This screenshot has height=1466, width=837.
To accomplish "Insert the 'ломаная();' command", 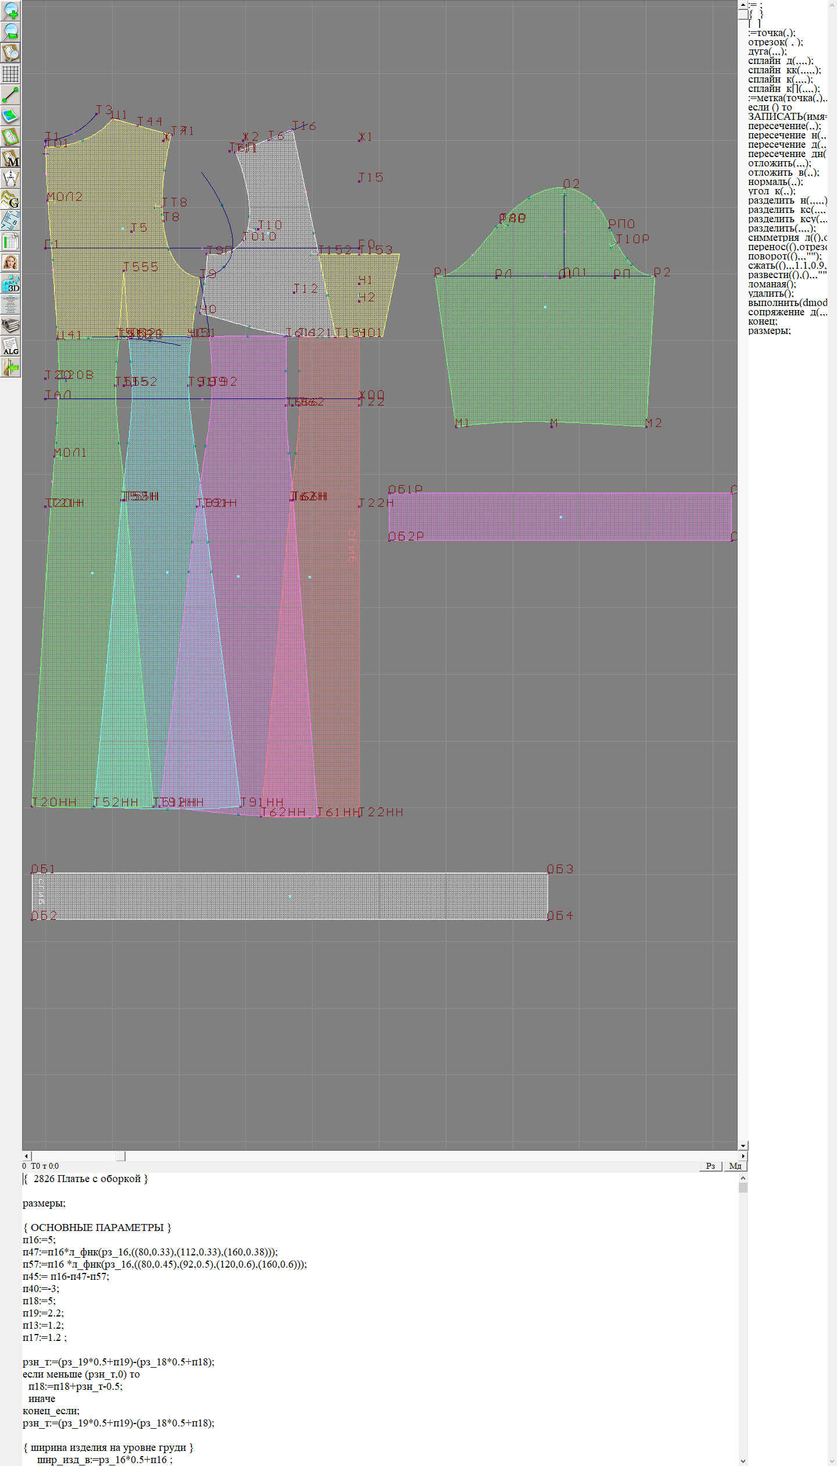I will pos(772,284).
